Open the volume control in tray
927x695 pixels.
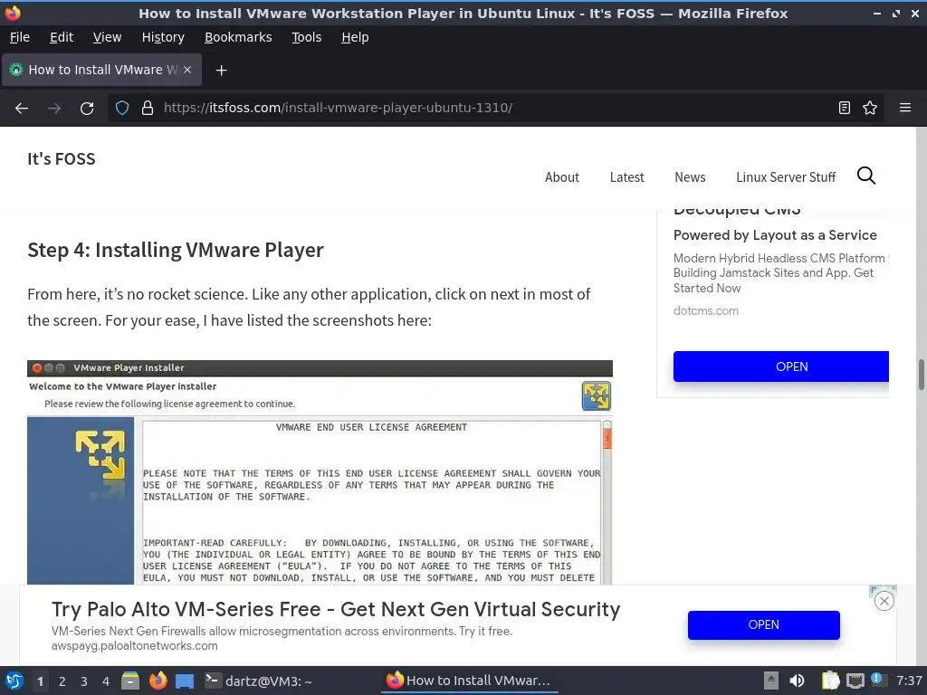pyautogui.click(x=797, y=681)
